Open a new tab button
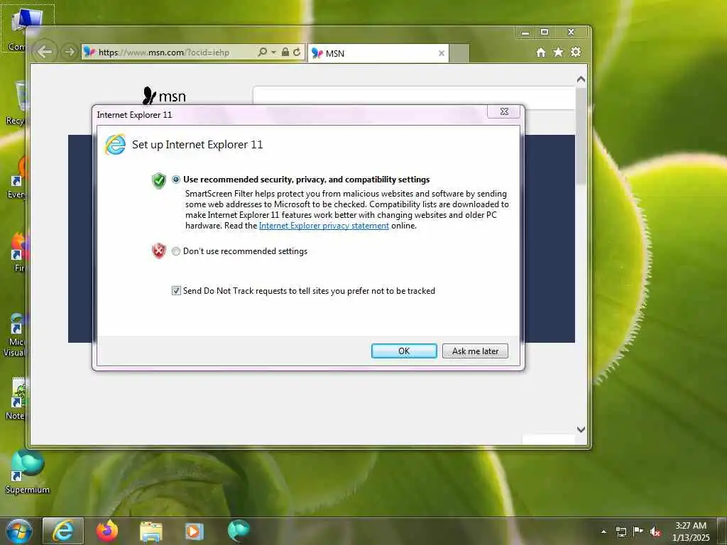Screen dimensions: 727x545 coord(459,53)
